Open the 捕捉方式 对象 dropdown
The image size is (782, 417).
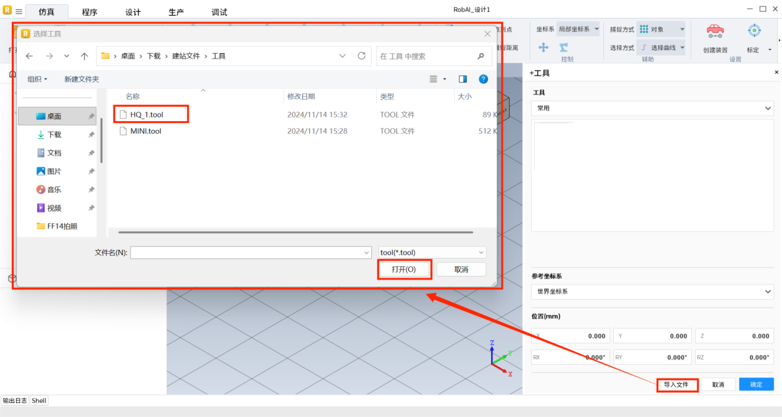tap(661, 29)
